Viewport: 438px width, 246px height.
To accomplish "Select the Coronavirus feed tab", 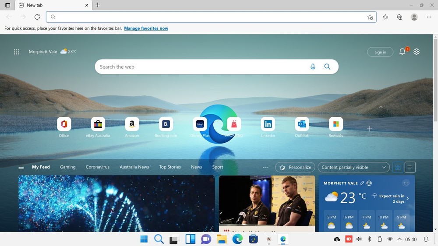I will 97,167.
